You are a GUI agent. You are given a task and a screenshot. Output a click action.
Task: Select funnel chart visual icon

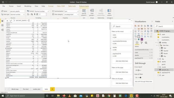[x=139, y=31]
